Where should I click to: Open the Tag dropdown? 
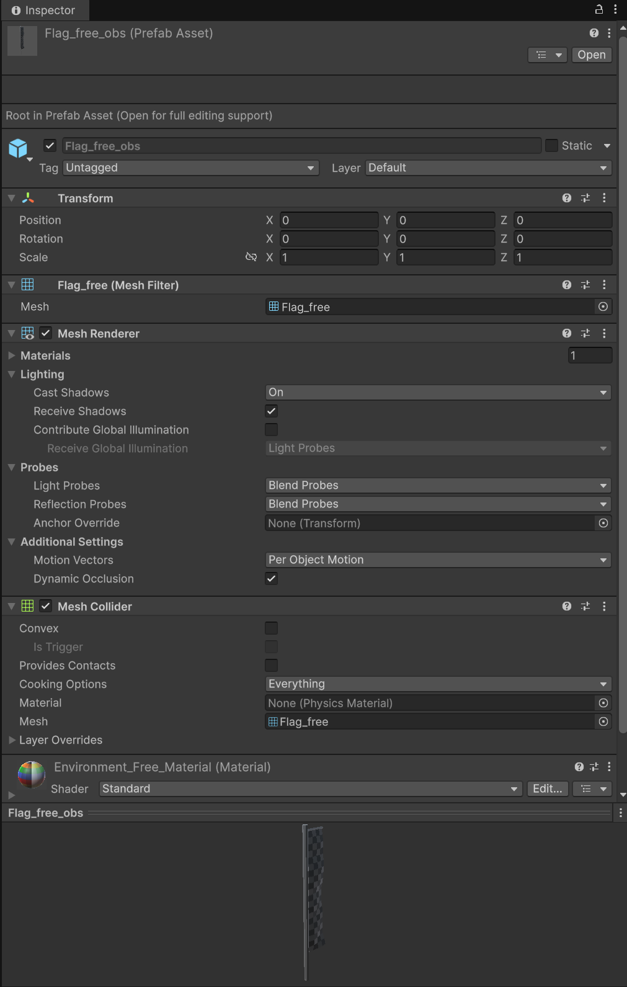tap(191, 168)
